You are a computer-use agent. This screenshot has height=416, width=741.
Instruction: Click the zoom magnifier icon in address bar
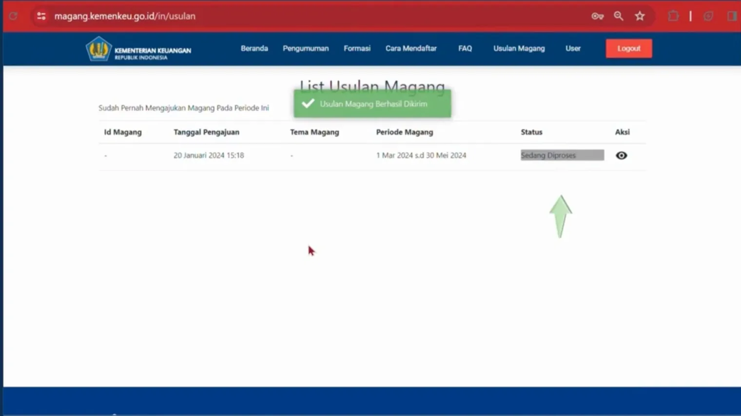pyautogui.click(x=619, y=16)
